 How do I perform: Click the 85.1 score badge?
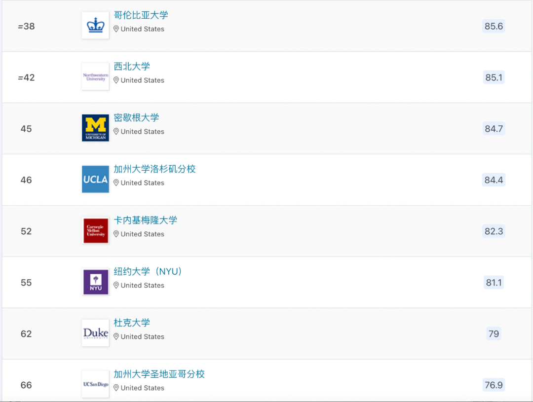pyautogui.click(x=494, y=77)
